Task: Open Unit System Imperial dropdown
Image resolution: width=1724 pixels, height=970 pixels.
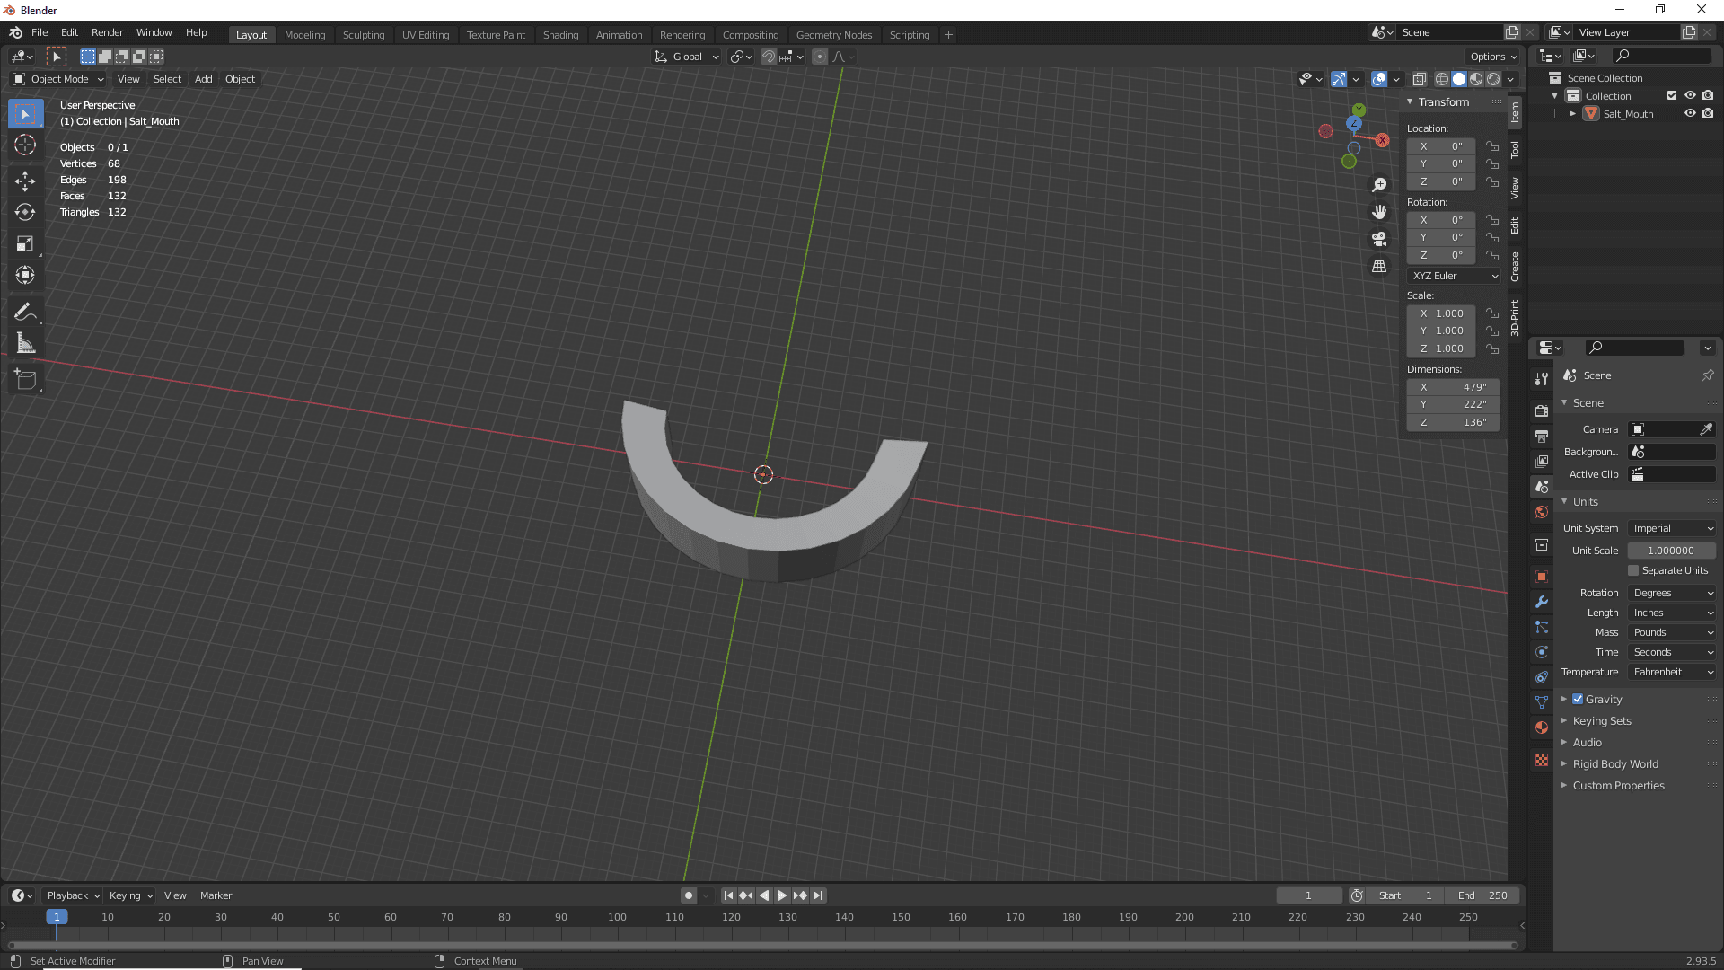Action: (1672, 528)
